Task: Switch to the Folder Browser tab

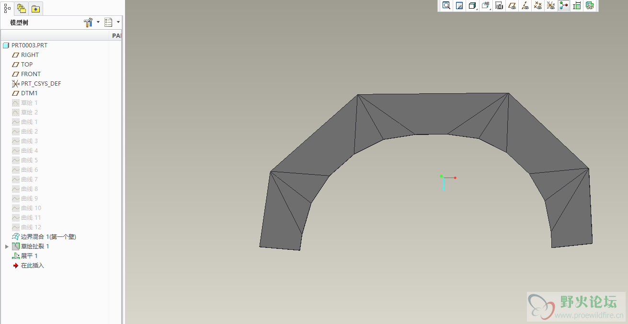Action: pos(22,8)
